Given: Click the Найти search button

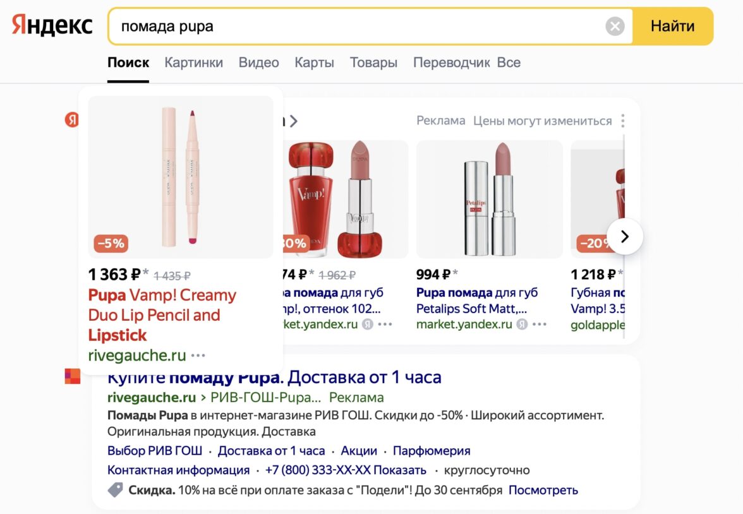Looking at the screenshot, I should pyautogui.click(x=672, y=27).
